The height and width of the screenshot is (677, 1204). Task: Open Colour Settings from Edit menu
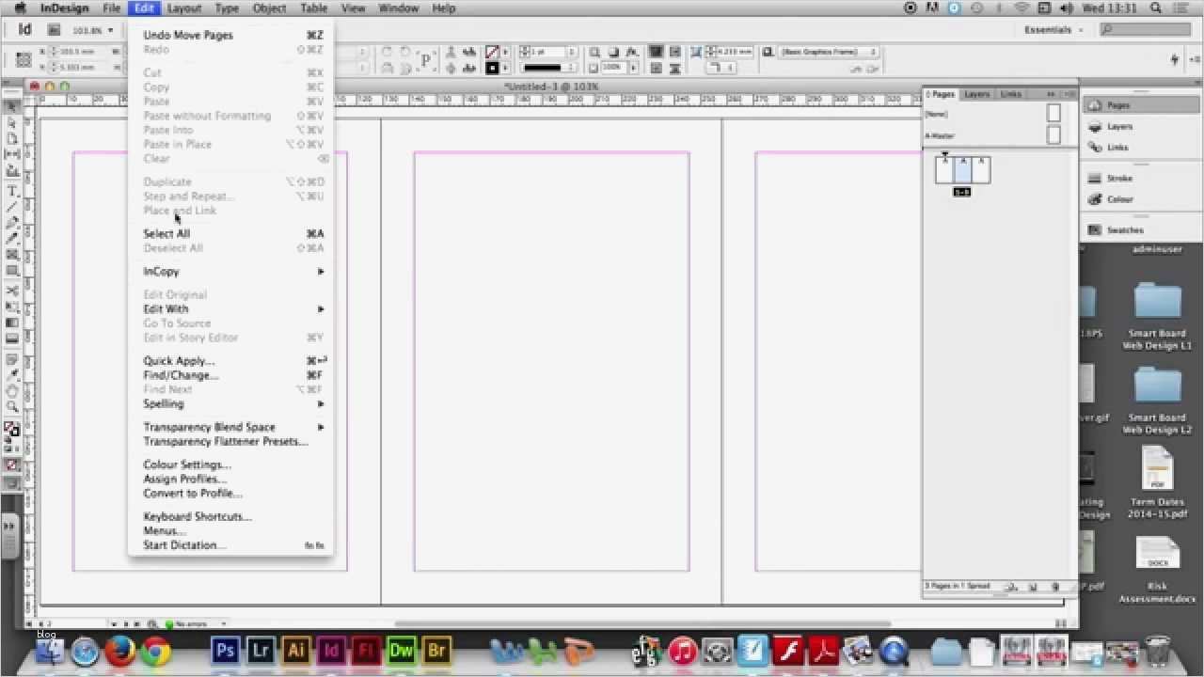186,464
